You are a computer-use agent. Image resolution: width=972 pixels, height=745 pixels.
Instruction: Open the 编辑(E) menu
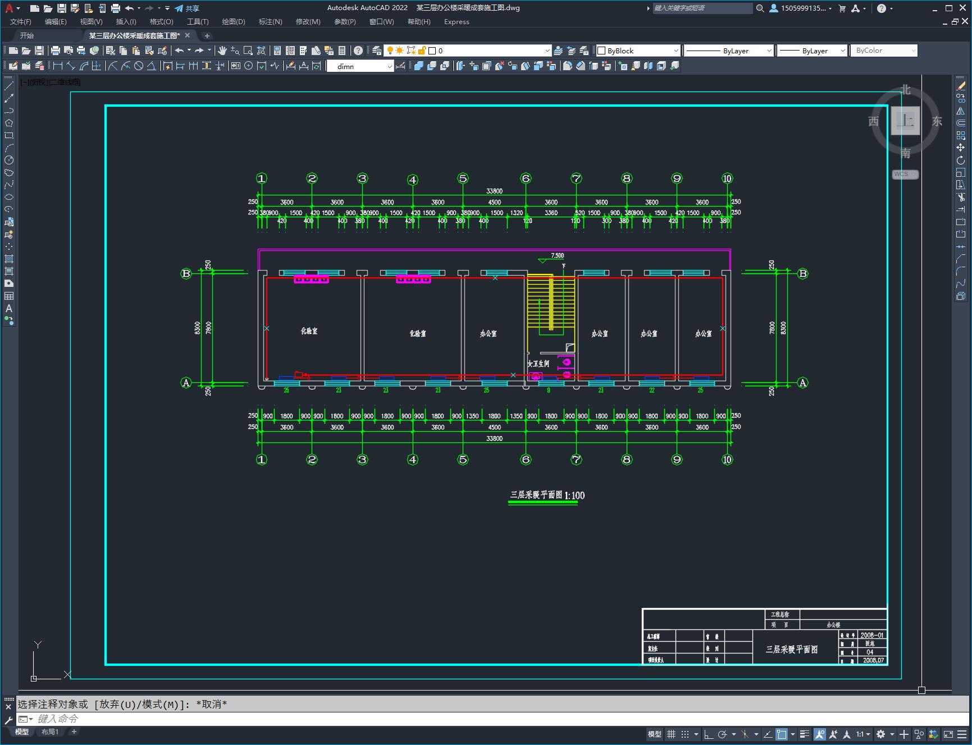(56, 22)
